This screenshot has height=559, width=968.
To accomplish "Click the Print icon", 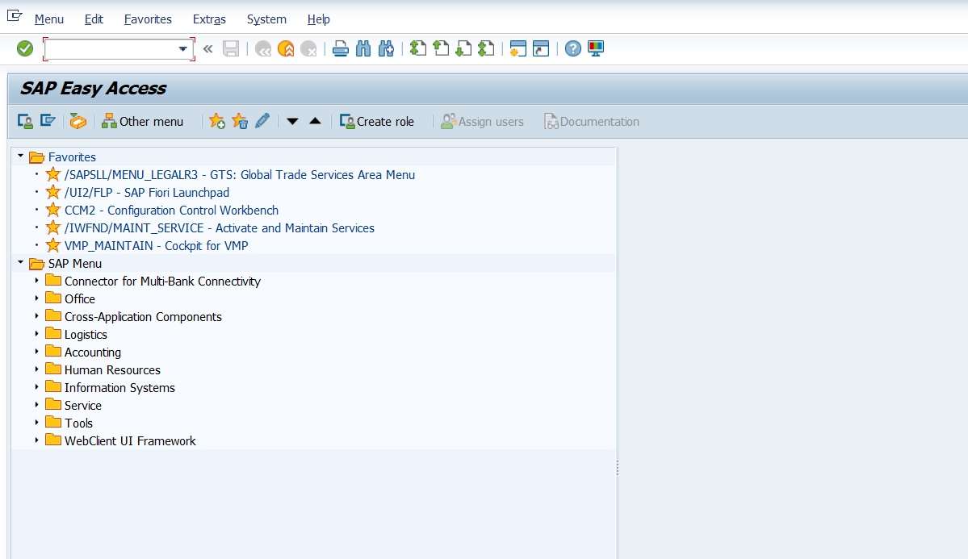I will pyautogui.click(x=340, y=48).
